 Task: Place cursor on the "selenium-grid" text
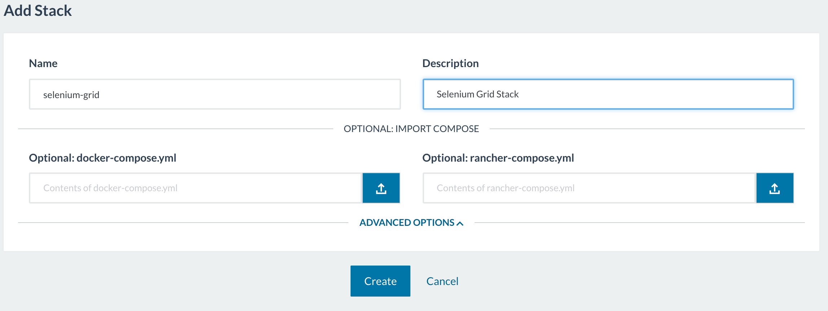click(71, 95)
